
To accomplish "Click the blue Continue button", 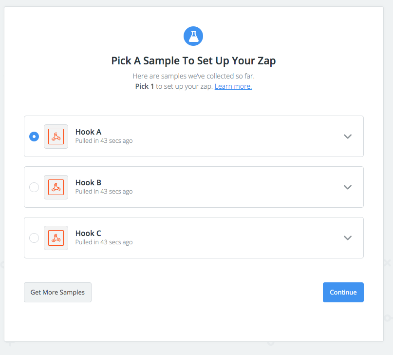I will point(343,292).
